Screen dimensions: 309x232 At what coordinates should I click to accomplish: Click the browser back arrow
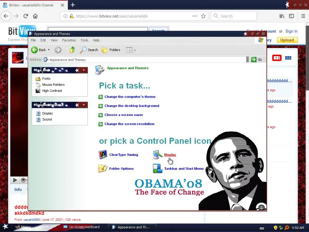(6, 16)
